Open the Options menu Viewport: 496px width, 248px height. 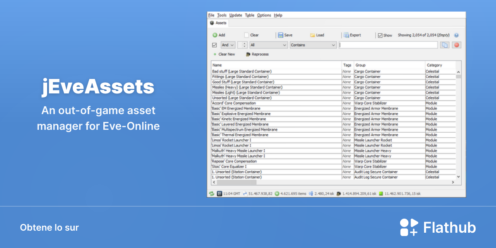point(264,15)
